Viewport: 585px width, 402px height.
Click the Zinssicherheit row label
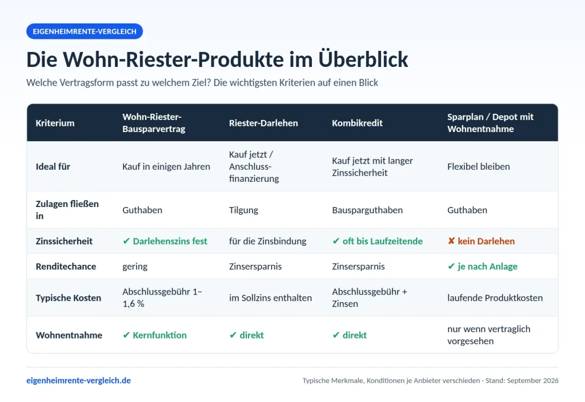[x=64, y=241]
